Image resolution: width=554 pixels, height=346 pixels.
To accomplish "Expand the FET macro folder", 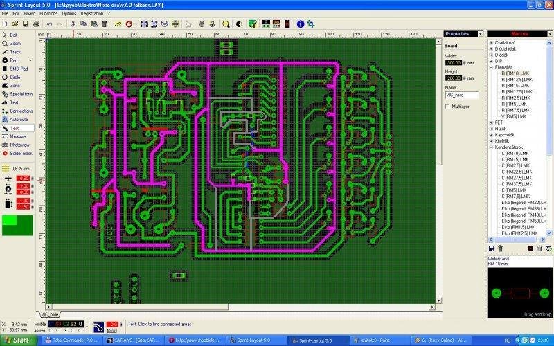I will pyautogui.click(x=491, y=122).
